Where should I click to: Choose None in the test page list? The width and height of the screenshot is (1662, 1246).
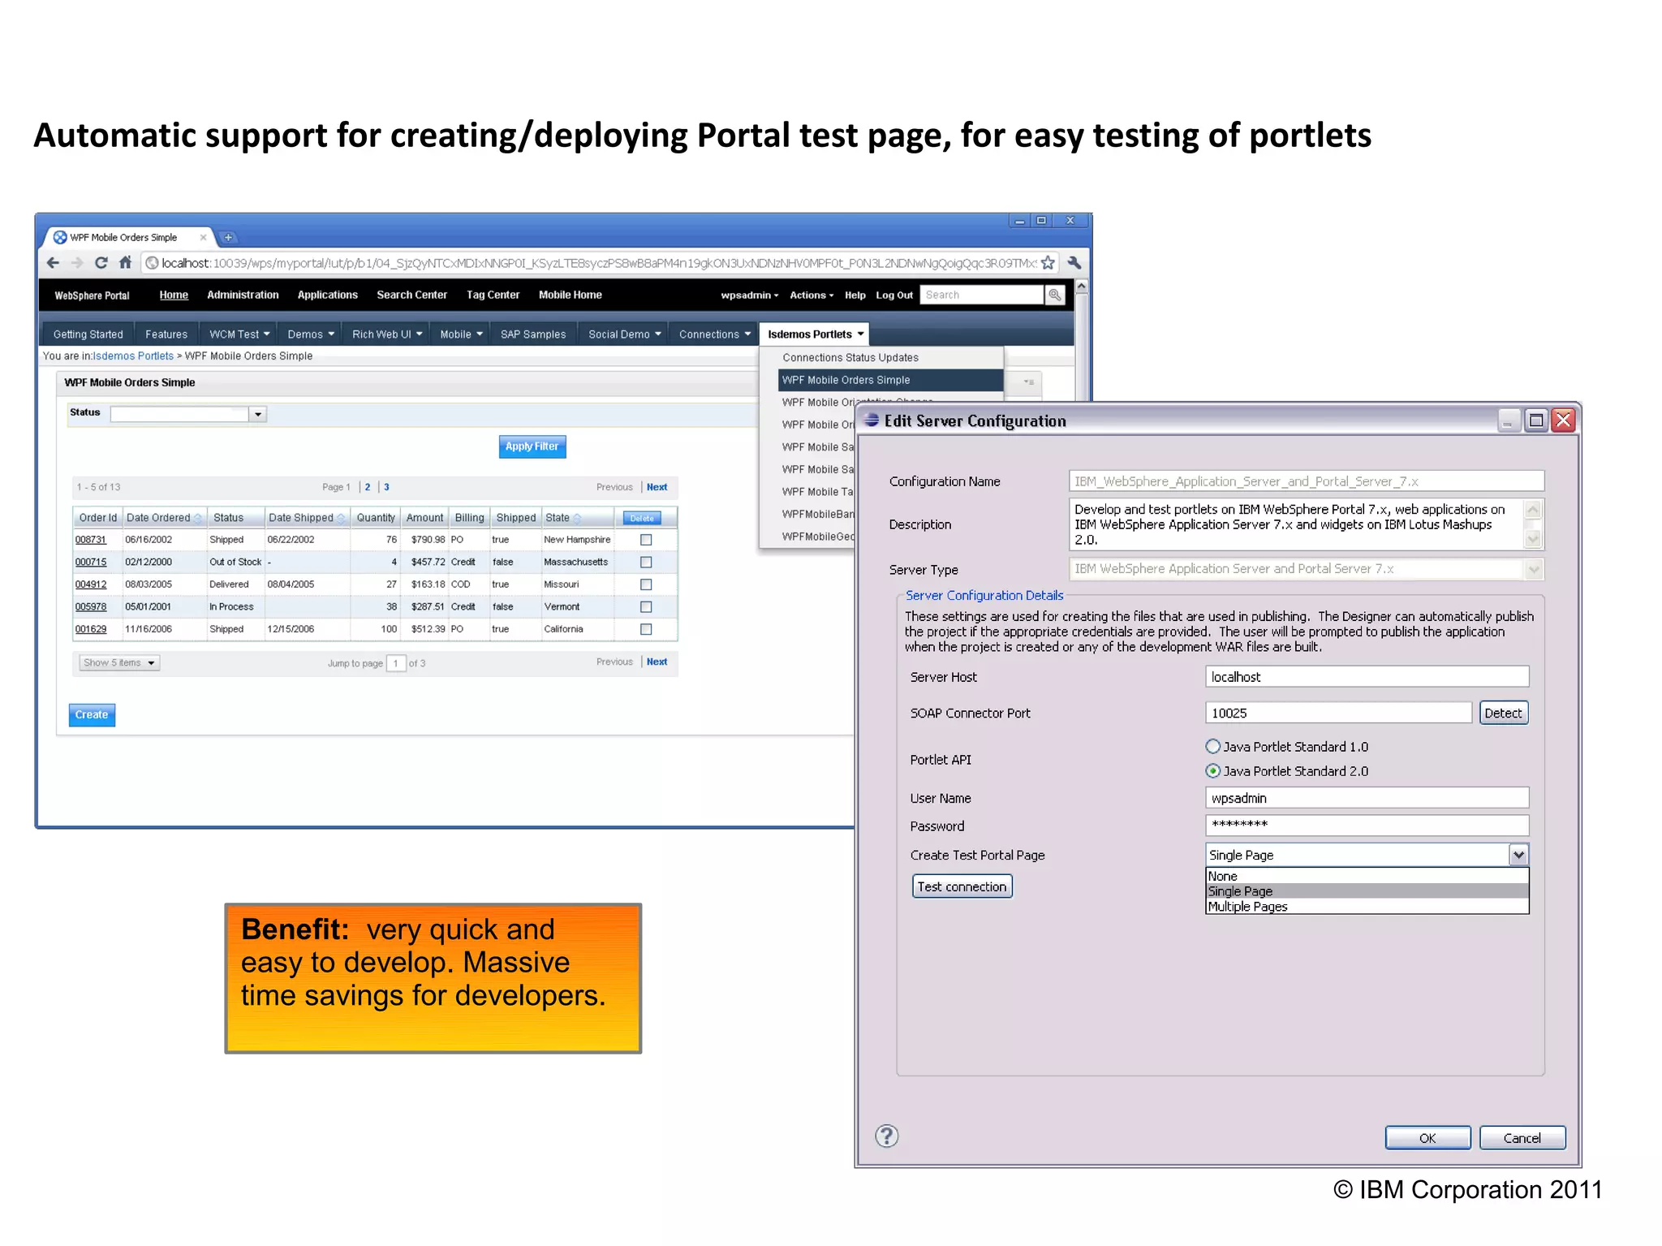[1367, 876]
